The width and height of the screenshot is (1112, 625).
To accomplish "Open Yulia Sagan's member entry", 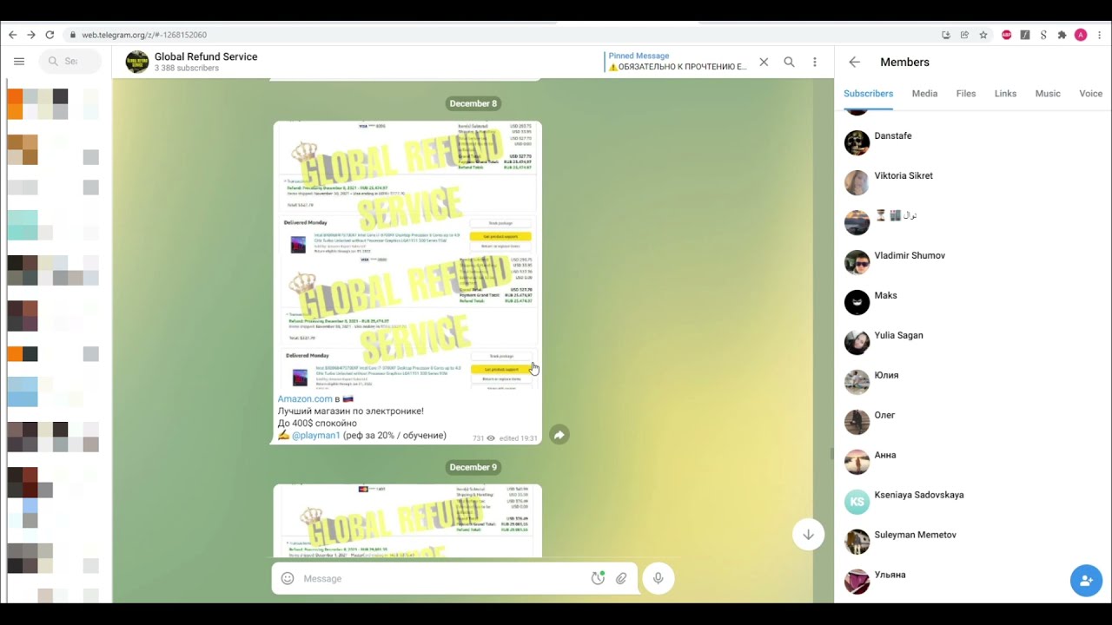I will 969,342.
